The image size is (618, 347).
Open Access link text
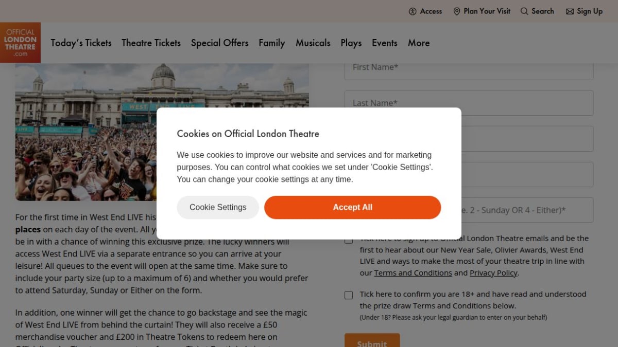coord(431,11)
